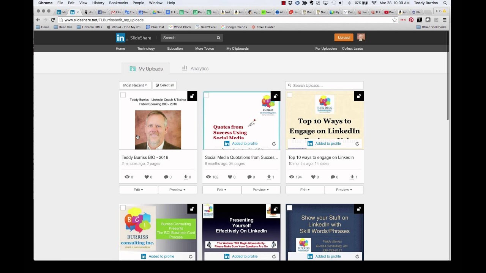Go to SlideShare Home nav link
Screen dimensions: 486x273
(120, 49)
